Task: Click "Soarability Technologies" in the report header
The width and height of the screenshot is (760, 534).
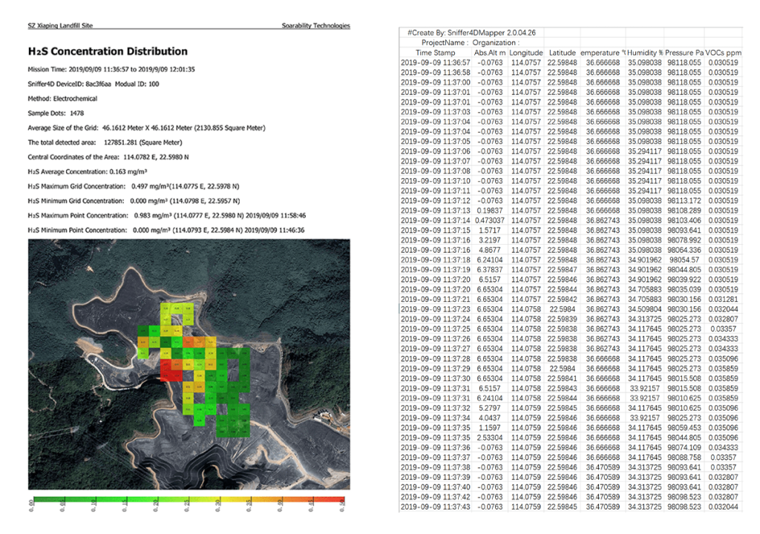Action: click(316, 25)
